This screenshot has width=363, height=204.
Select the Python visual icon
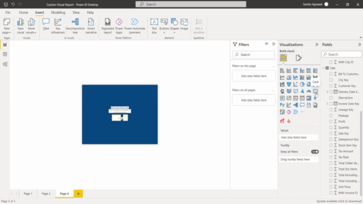point(282,105)
